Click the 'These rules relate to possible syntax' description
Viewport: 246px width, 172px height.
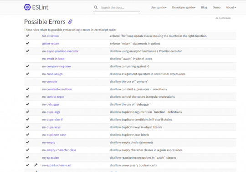pyautogui.click(x=70, y=30)
